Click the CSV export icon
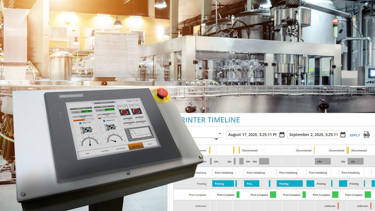375x211 pixels. pyautogui.click(x=366, y=135)
